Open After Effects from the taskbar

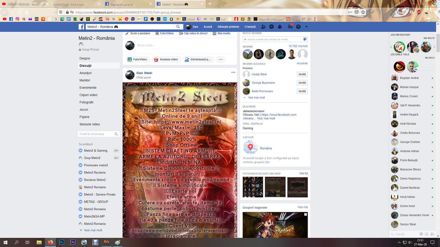click(x=73, y=242)
